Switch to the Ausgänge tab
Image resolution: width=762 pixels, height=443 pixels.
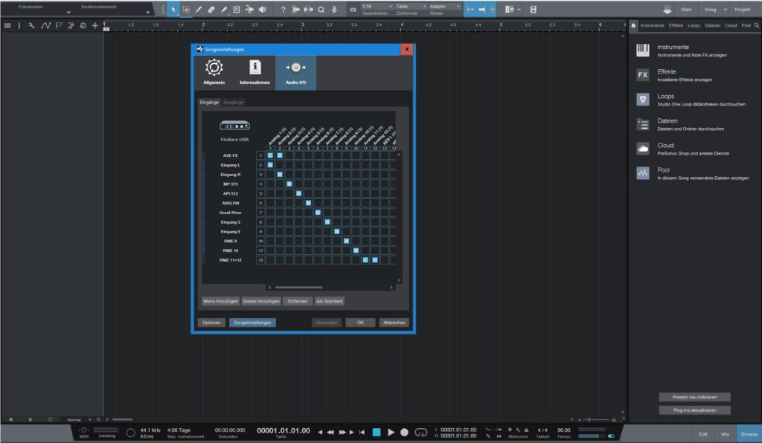(233, 103)
